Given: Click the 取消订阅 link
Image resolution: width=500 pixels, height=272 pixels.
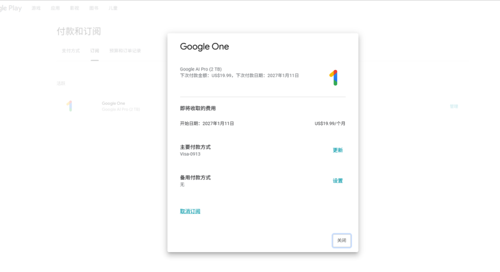Looking at the screenshot, I should coord(190,211).
